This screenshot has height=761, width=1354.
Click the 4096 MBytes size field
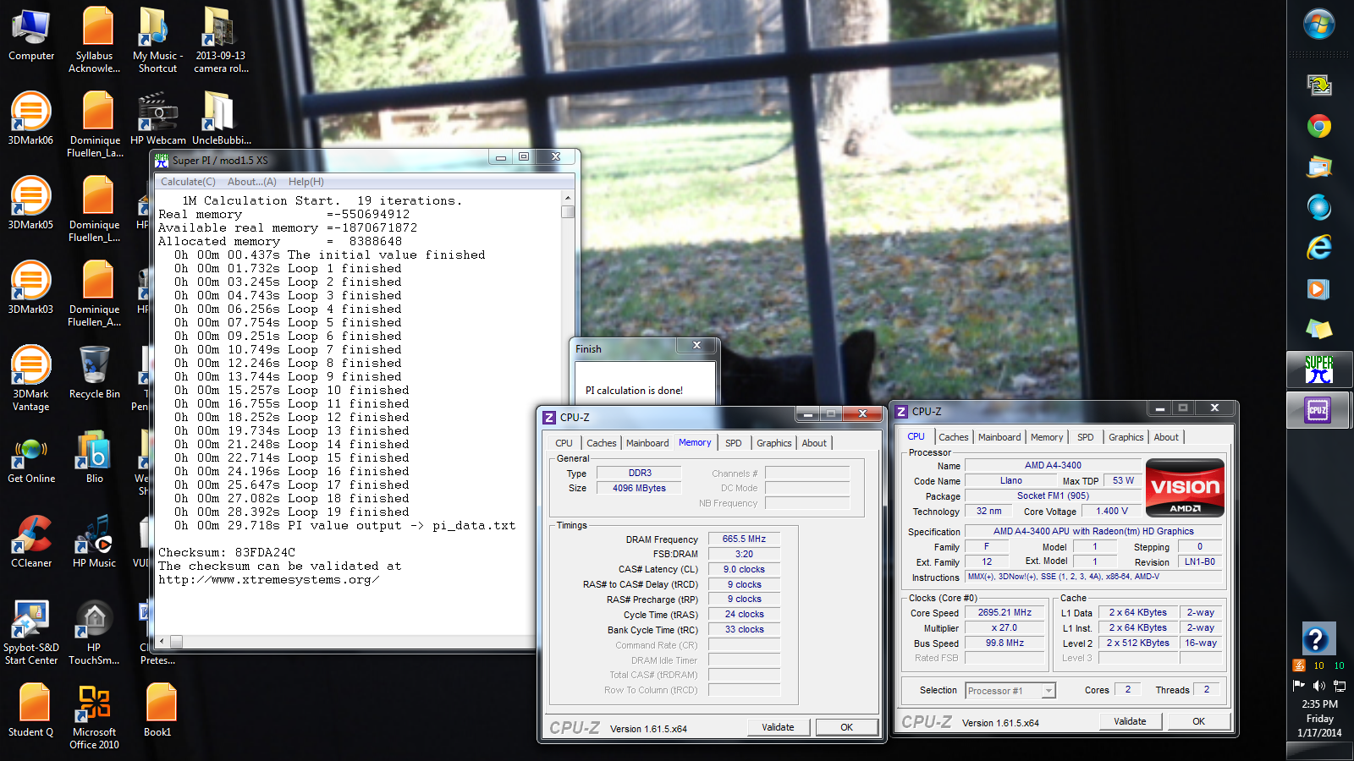pos(640,488)
